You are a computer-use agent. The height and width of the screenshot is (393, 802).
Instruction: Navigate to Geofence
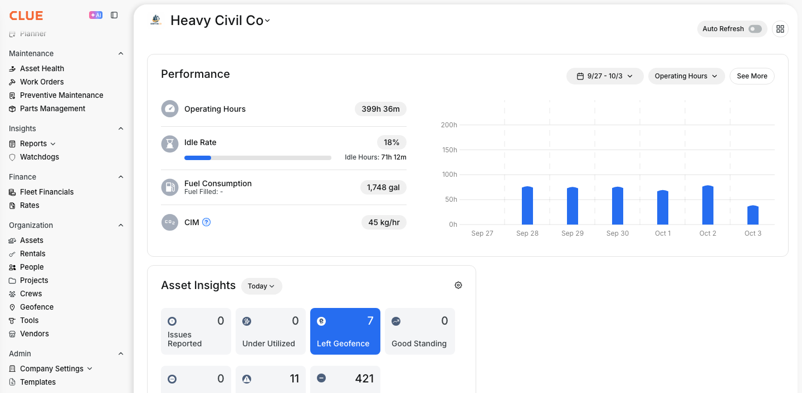(x=37, y=307)
